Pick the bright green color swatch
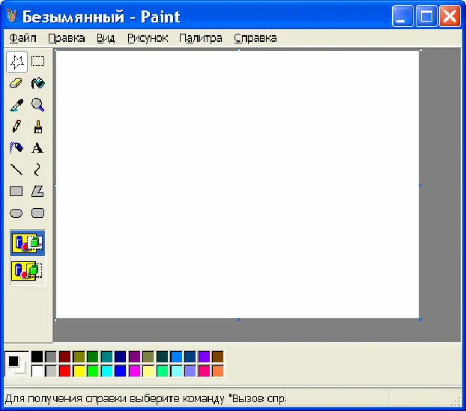The image size is (466, 411). pyautogui.click(x=93, y=371)
